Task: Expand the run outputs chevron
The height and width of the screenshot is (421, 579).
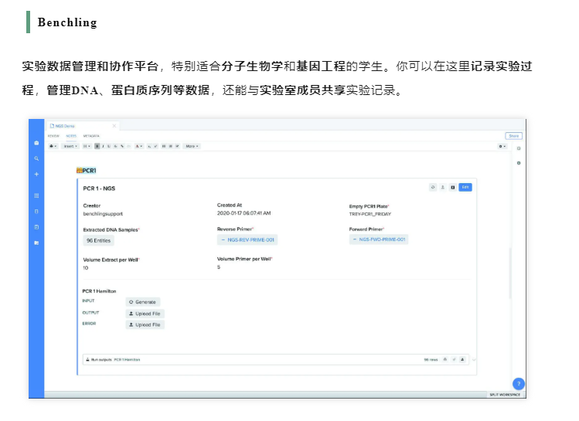Action: click(474, 359)
